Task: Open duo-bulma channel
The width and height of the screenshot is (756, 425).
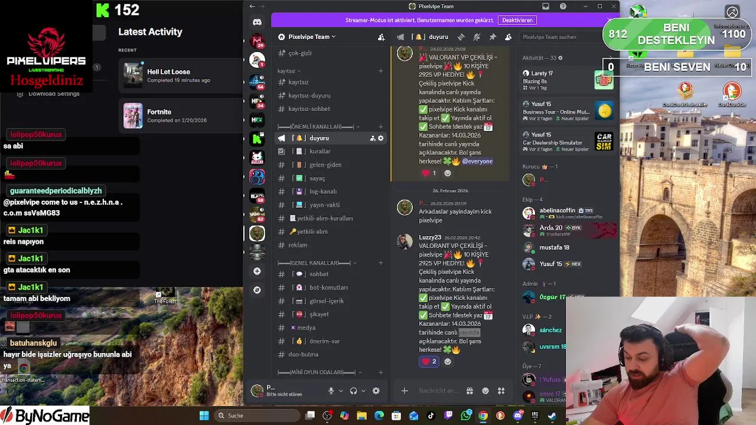Action: (x=331, y=354)
